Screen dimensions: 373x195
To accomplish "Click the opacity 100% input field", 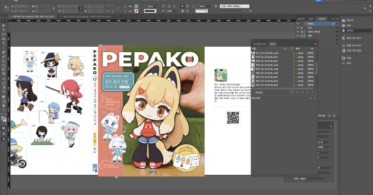I will (x=169, y=11).
